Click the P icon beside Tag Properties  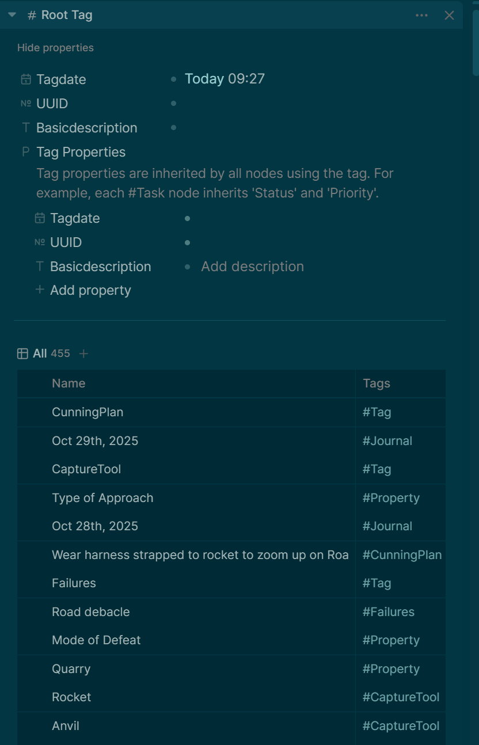[x=26, y=152]
